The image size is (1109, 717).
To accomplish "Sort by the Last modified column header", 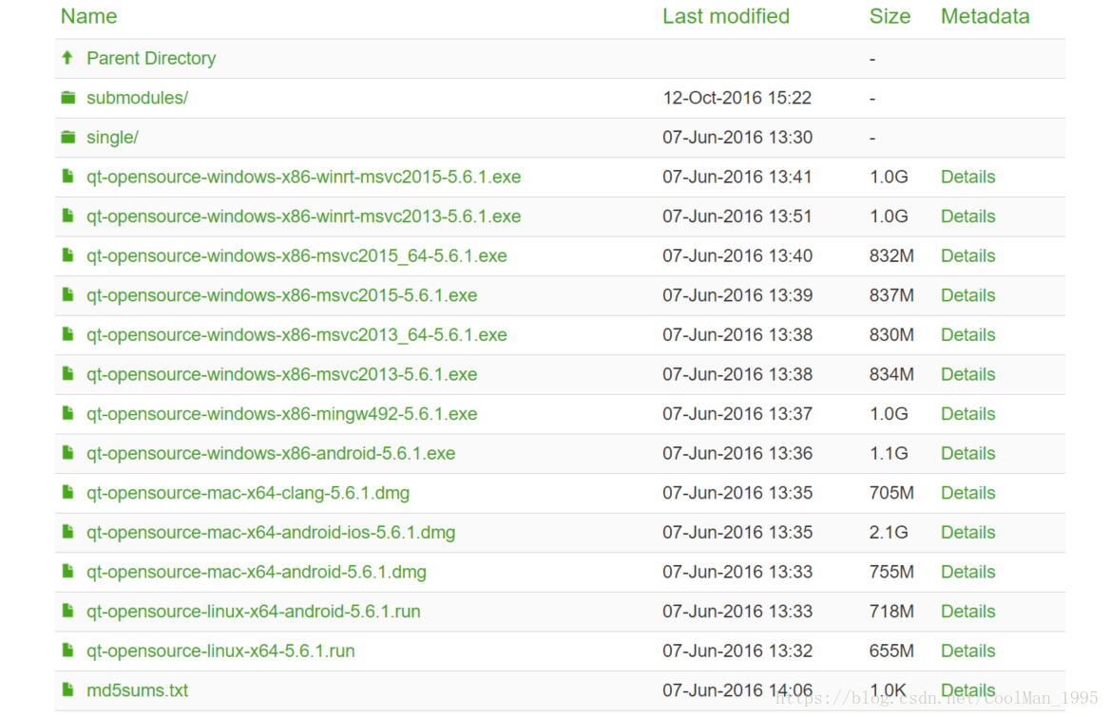I will [x=726, y=16].
